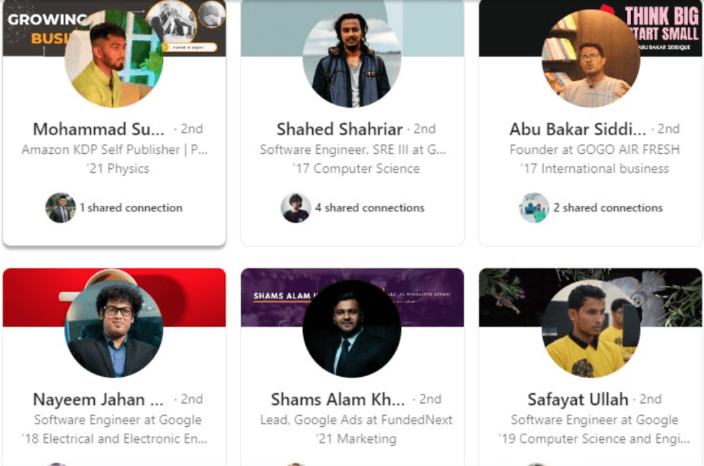Click shared connections avatar beside 2 shared connections

pos(534,208)
